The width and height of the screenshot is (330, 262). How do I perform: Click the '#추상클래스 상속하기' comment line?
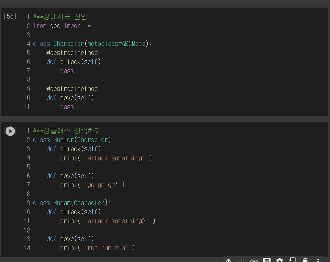(67, 131)
